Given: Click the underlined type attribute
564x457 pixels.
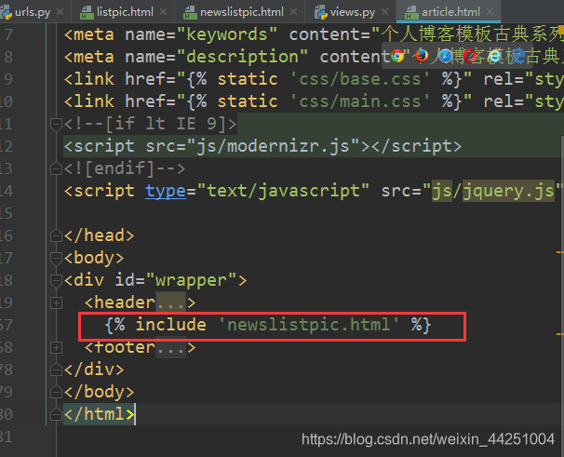Looking at the screenshot, I should [166, 191].
